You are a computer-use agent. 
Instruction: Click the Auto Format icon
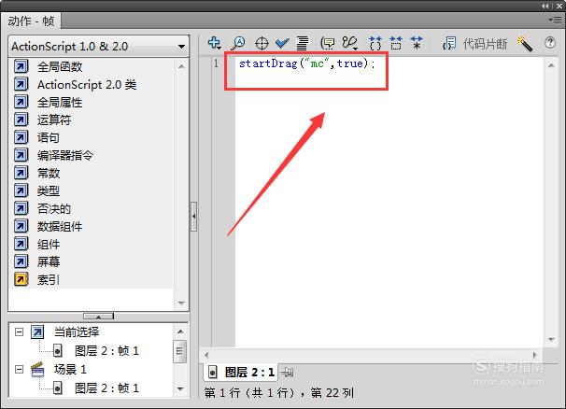303,43
